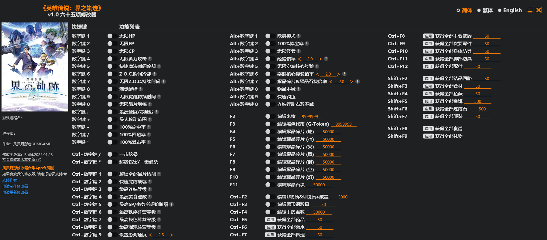Decrease 设置游戏速度 with left arrow
The width and height of the screenshot is (547, 240).
tap(151, 235)
